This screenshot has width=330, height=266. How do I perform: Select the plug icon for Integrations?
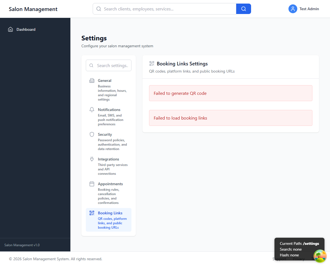[x=92, y=159]
